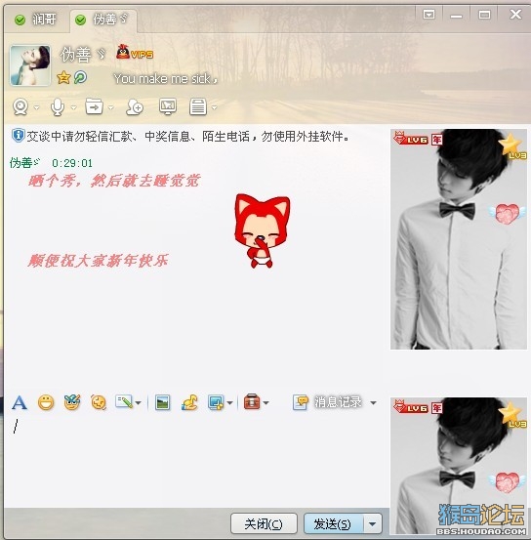The image size is (531, 540).
Task: Expand applications dropdown arrow
Action: (214, 107)
